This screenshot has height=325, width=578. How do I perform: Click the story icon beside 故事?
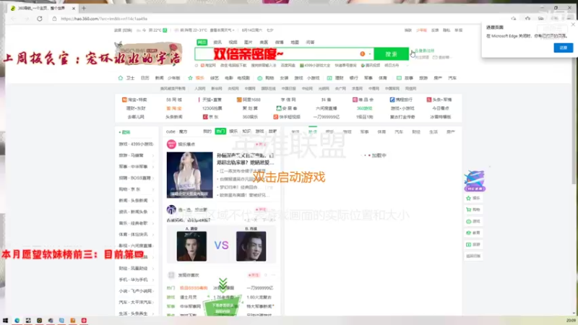tap(399, 78)
